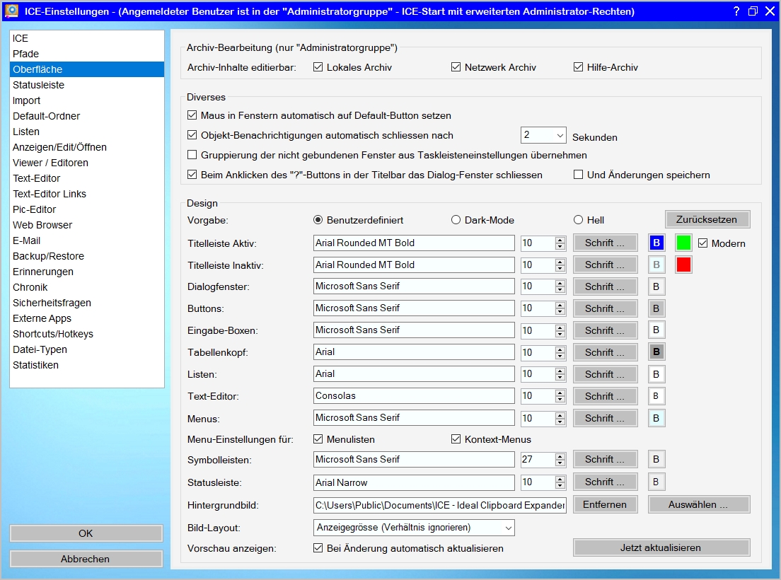This screenshot has height=580, width=781.
Task: Open the Sekunden dropdown showing 2
Action: [543, 135]
